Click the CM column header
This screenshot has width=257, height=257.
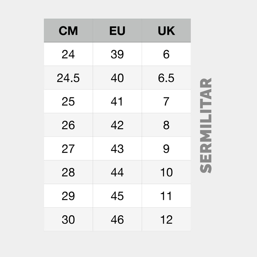[x=68, y=31]
